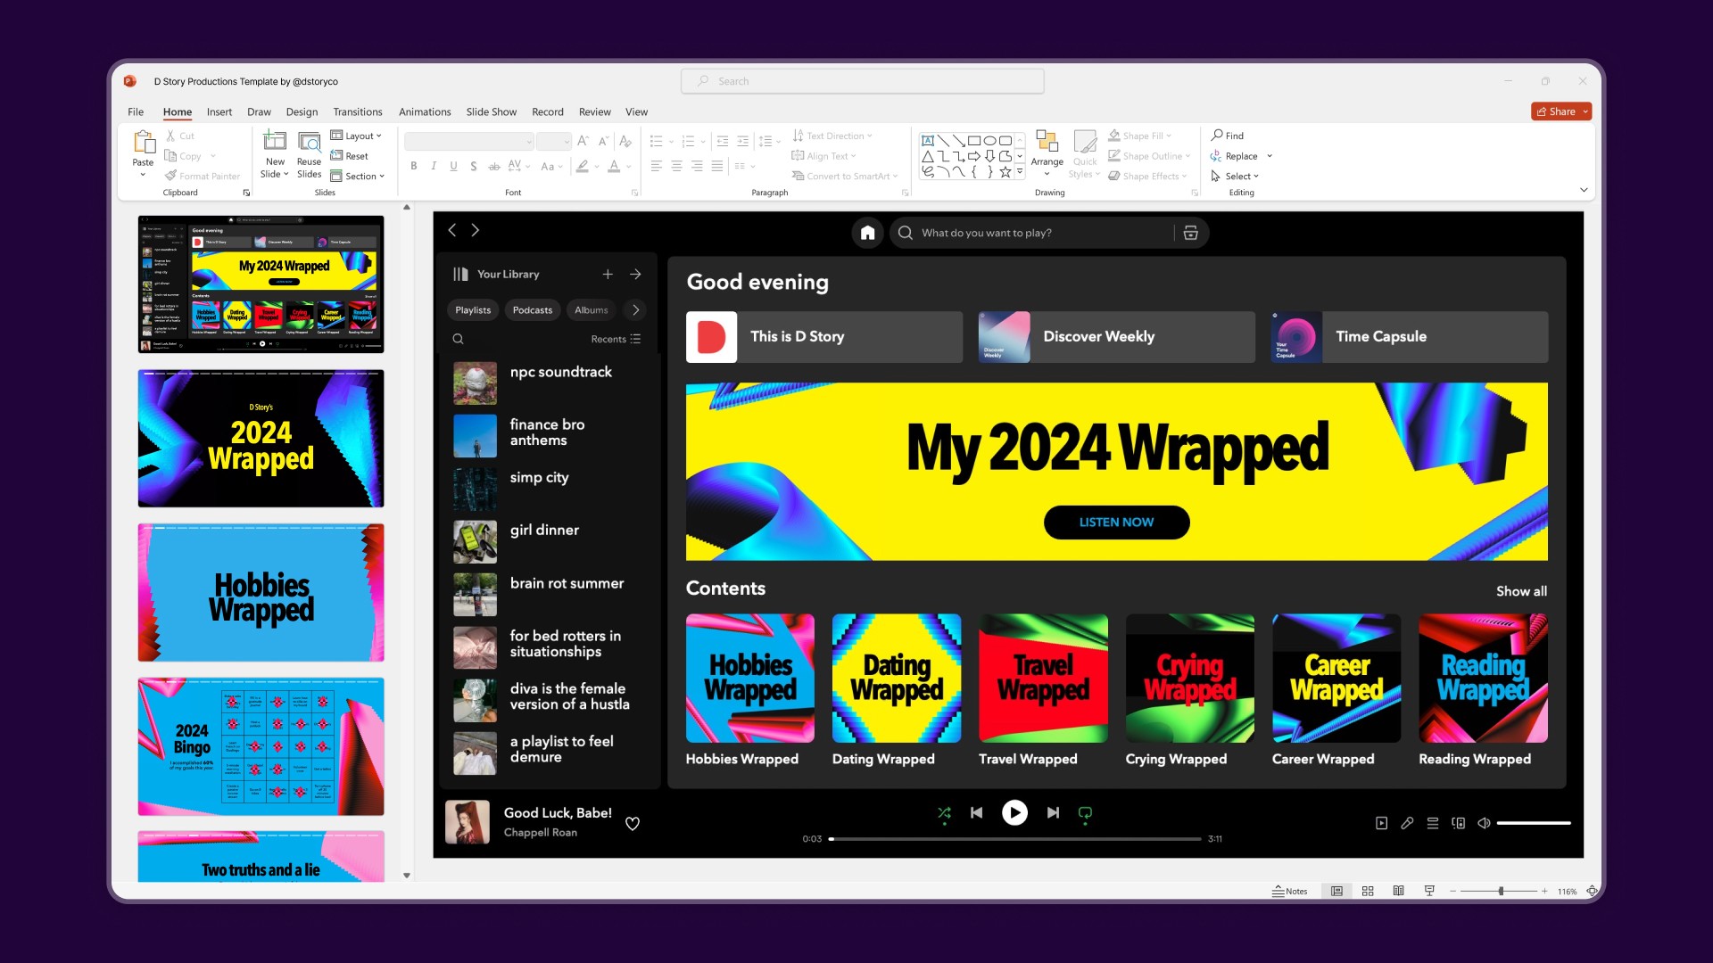Toggle Normal view button
Viewport: 1713px width, 963px height.
tap(1336, 891)
